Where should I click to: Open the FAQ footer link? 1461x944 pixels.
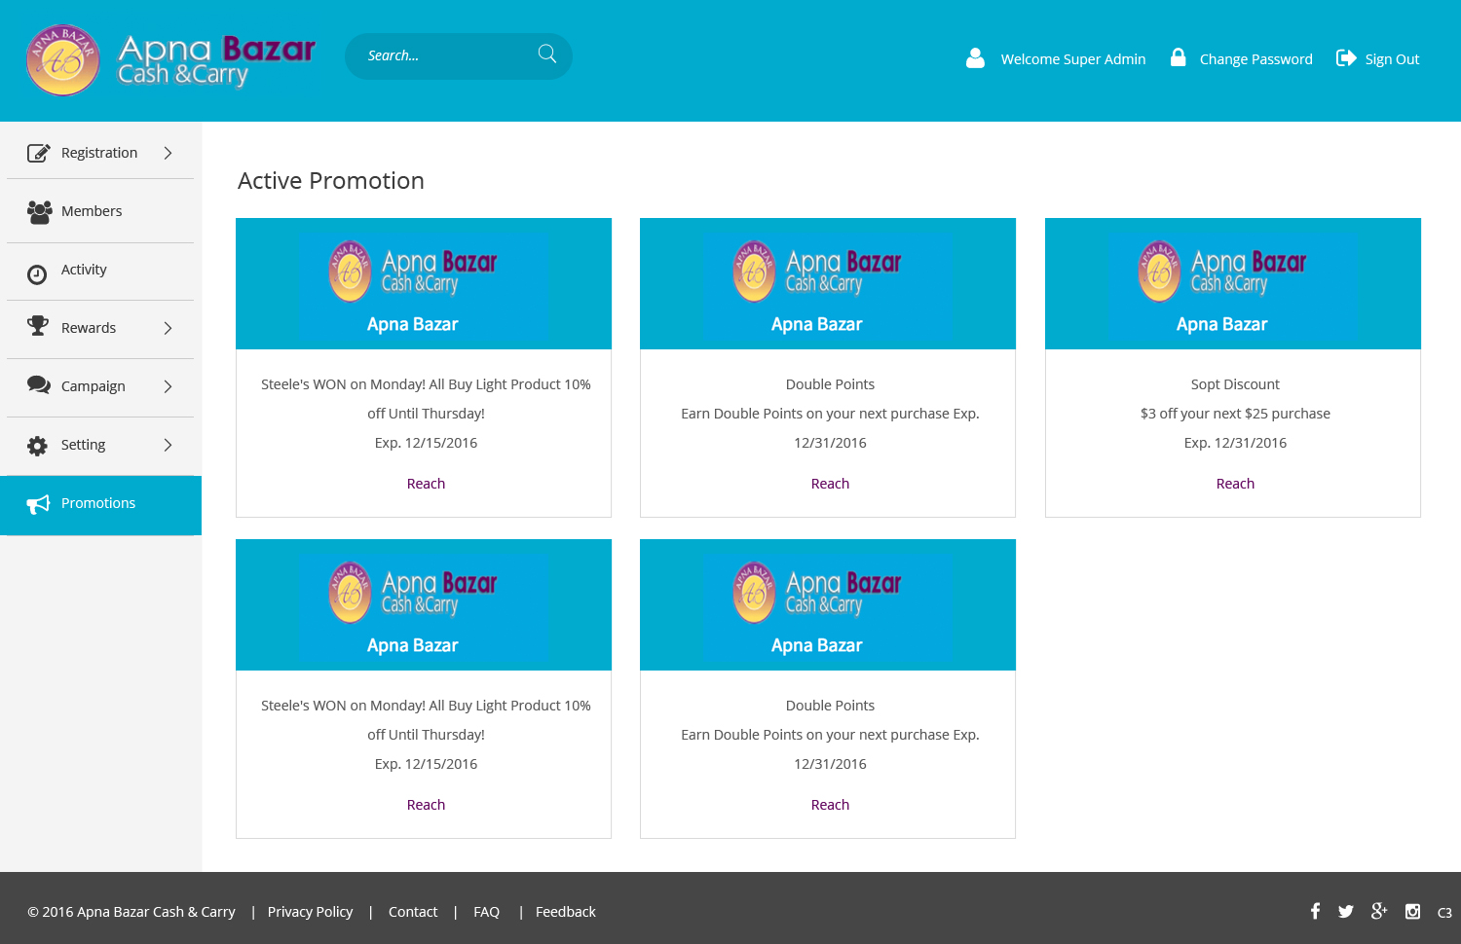(486, 912)
